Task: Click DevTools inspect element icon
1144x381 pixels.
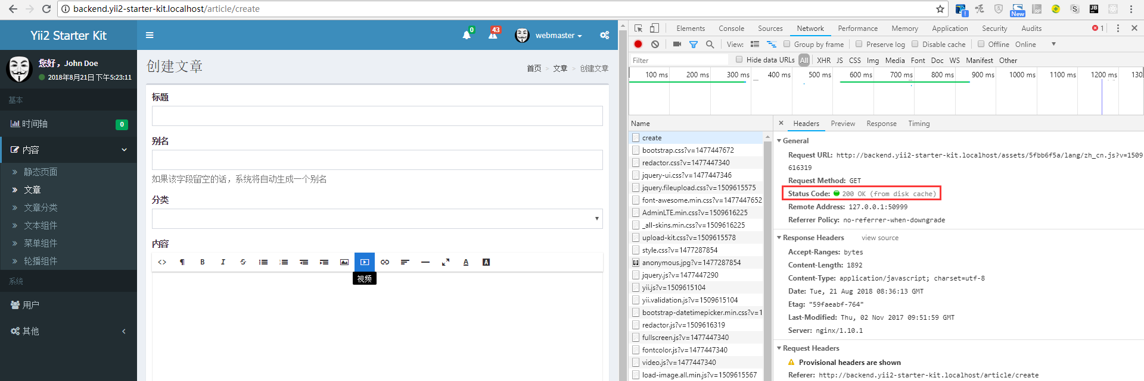Action: pos(638,28)
